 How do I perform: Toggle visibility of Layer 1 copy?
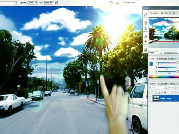pos(151,98)
